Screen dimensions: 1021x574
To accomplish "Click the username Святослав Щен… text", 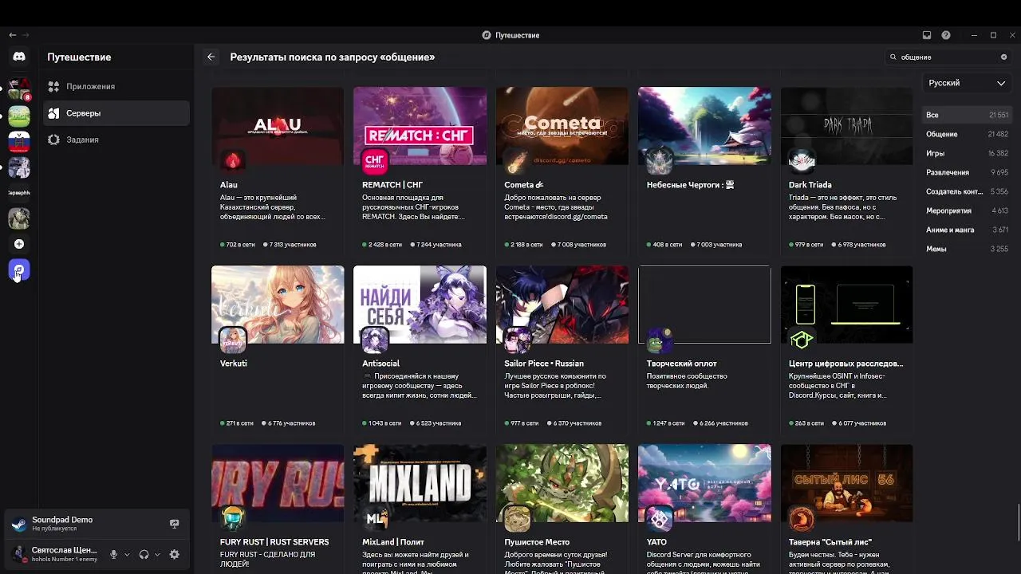I will pyautogui.click(x=64, y=550).
